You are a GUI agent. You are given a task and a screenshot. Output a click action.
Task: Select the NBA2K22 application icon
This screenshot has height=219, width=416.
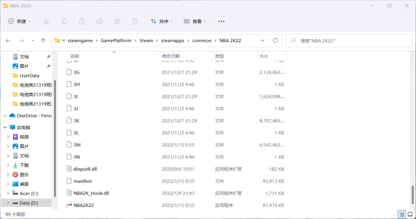(69, 205)
